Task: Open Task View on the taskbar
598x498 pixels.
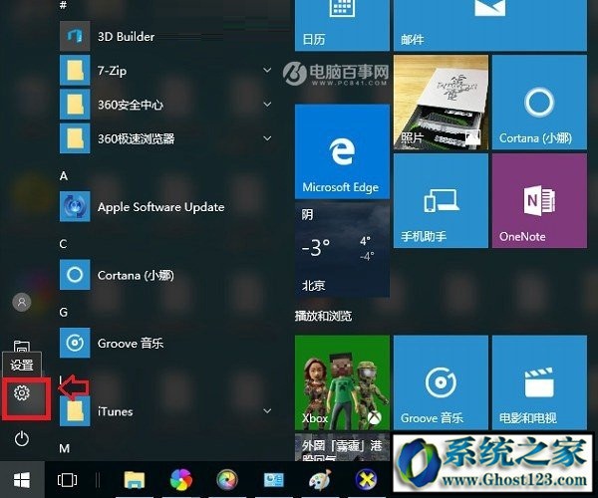Action: click(67, 480)
